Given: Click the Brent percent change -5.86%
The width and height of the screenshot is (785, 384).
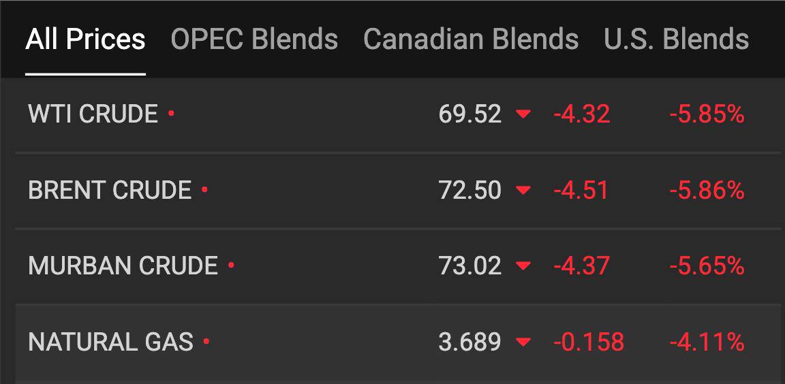Looking at the screenshot, I should click(x=707, y=191).
